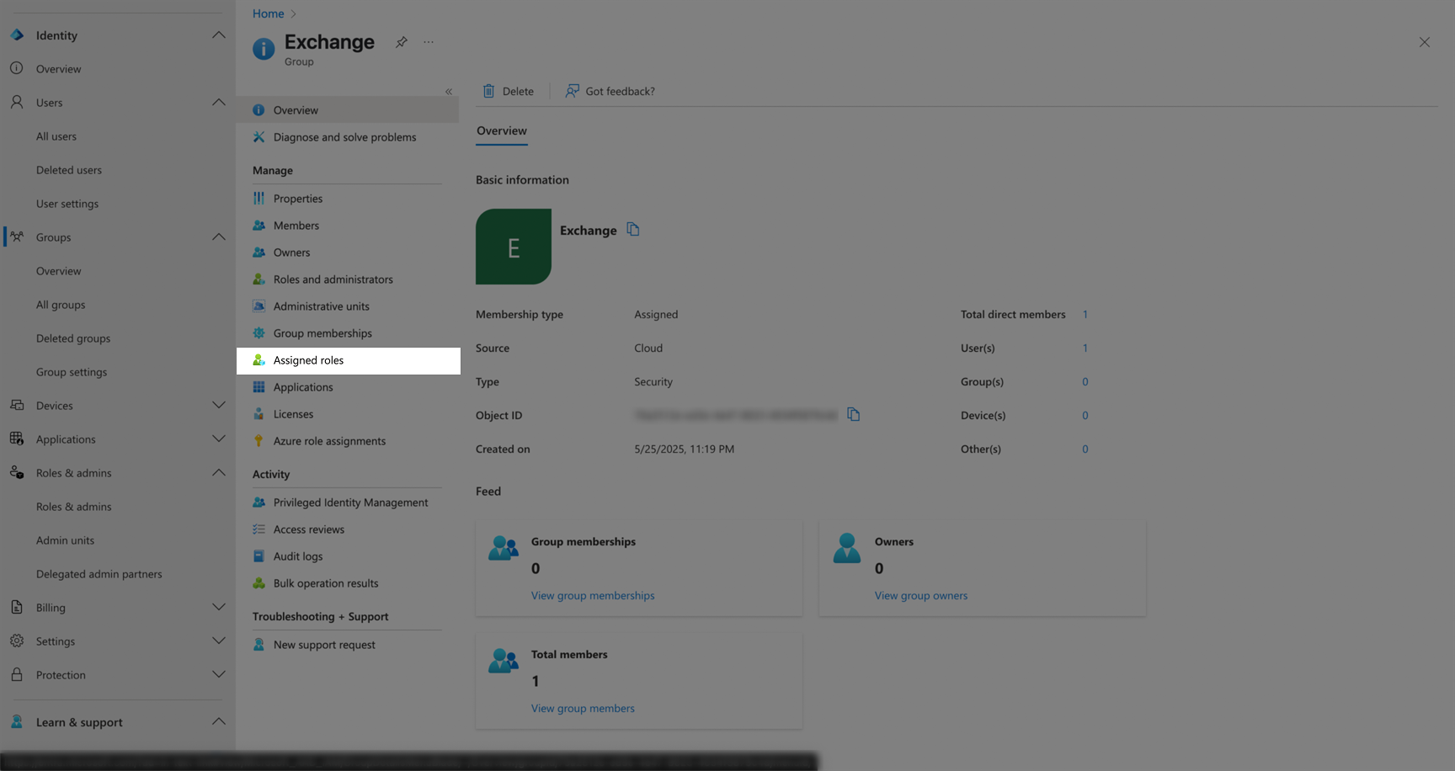Open Admin units in left navigation
Screen dimensions: 1455x771
(65, 540)
